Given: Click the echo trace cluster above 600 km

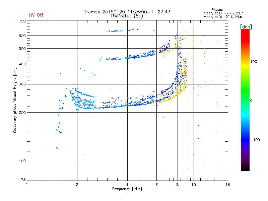Looking at the screenshot, I should tap(115, 31).
